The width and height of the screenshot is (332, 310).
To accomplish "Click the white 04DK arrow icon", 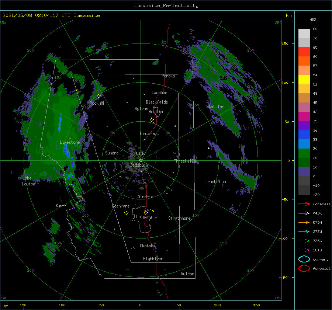I will [x=304, y=213].
